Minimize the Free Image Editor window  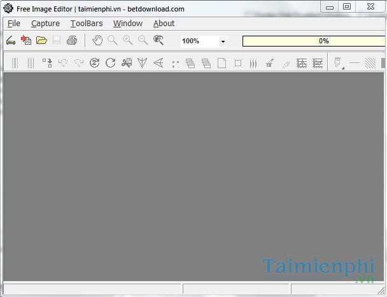click(330, 7)
